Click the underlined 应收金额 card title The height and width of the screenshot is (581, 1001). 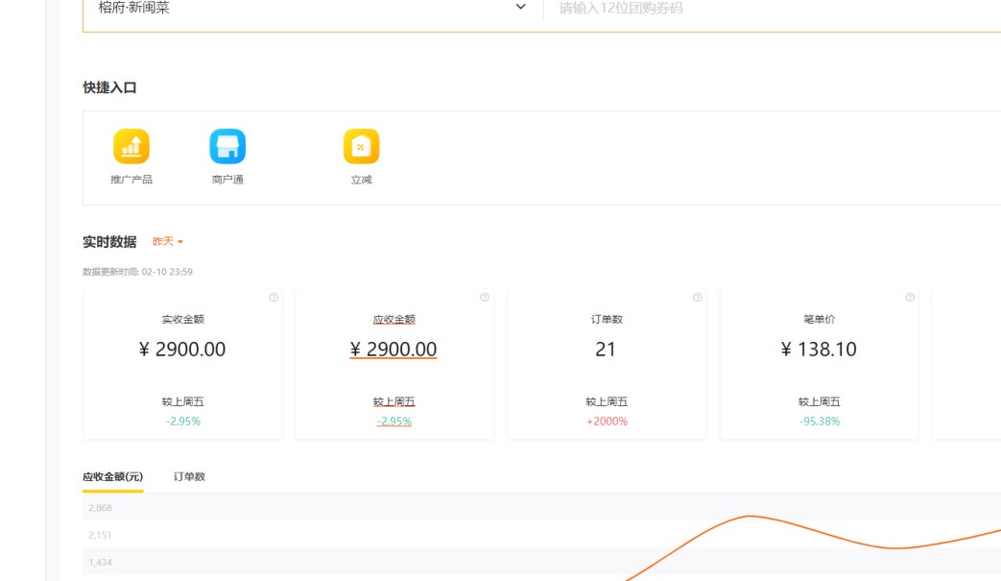[x=393, y=320]
